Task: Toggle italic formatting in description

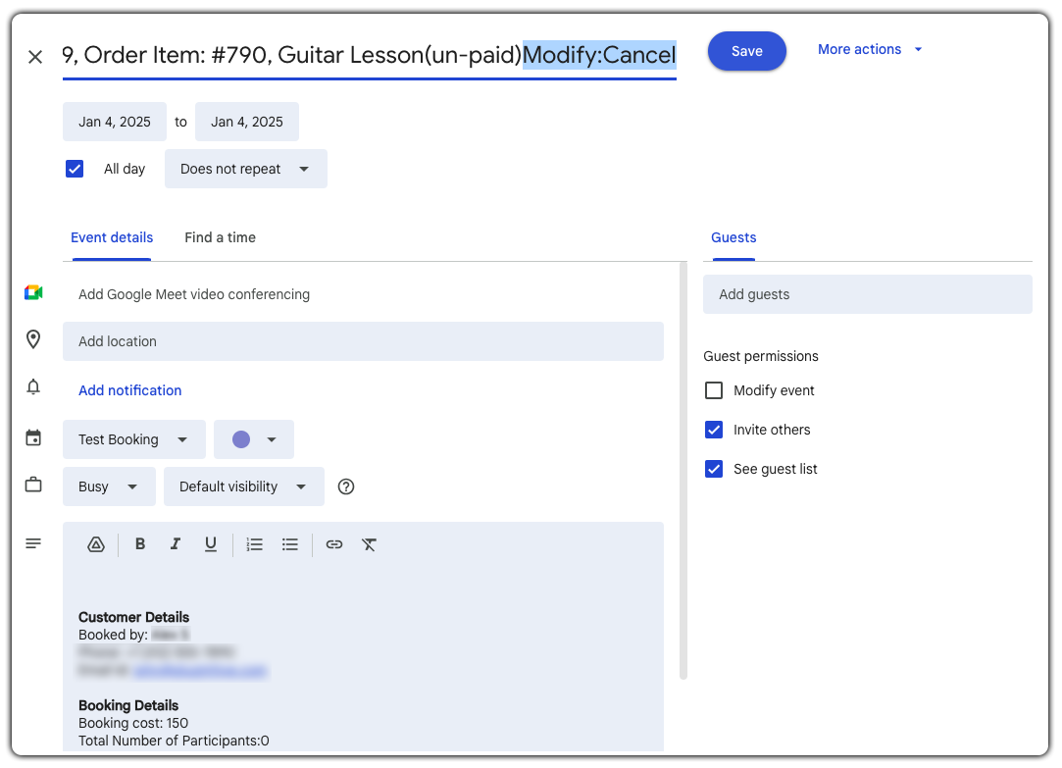Action: 176,543
